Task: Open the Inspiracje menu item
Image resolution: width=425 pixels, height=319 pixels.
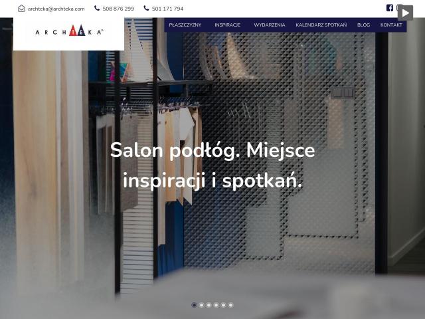Action: tap(227, 25)
